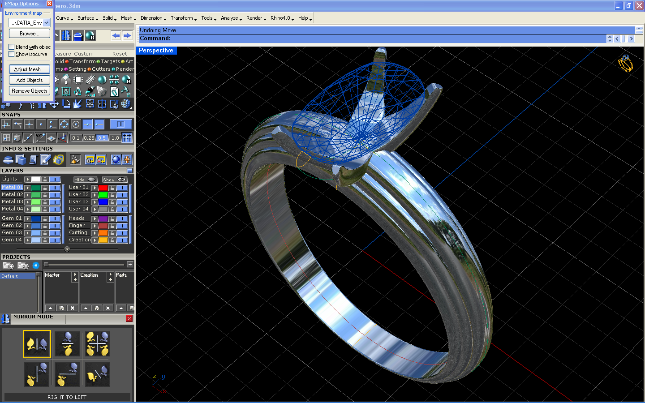
Task: Enable the center snap circle icon
Action: point(76,124)
